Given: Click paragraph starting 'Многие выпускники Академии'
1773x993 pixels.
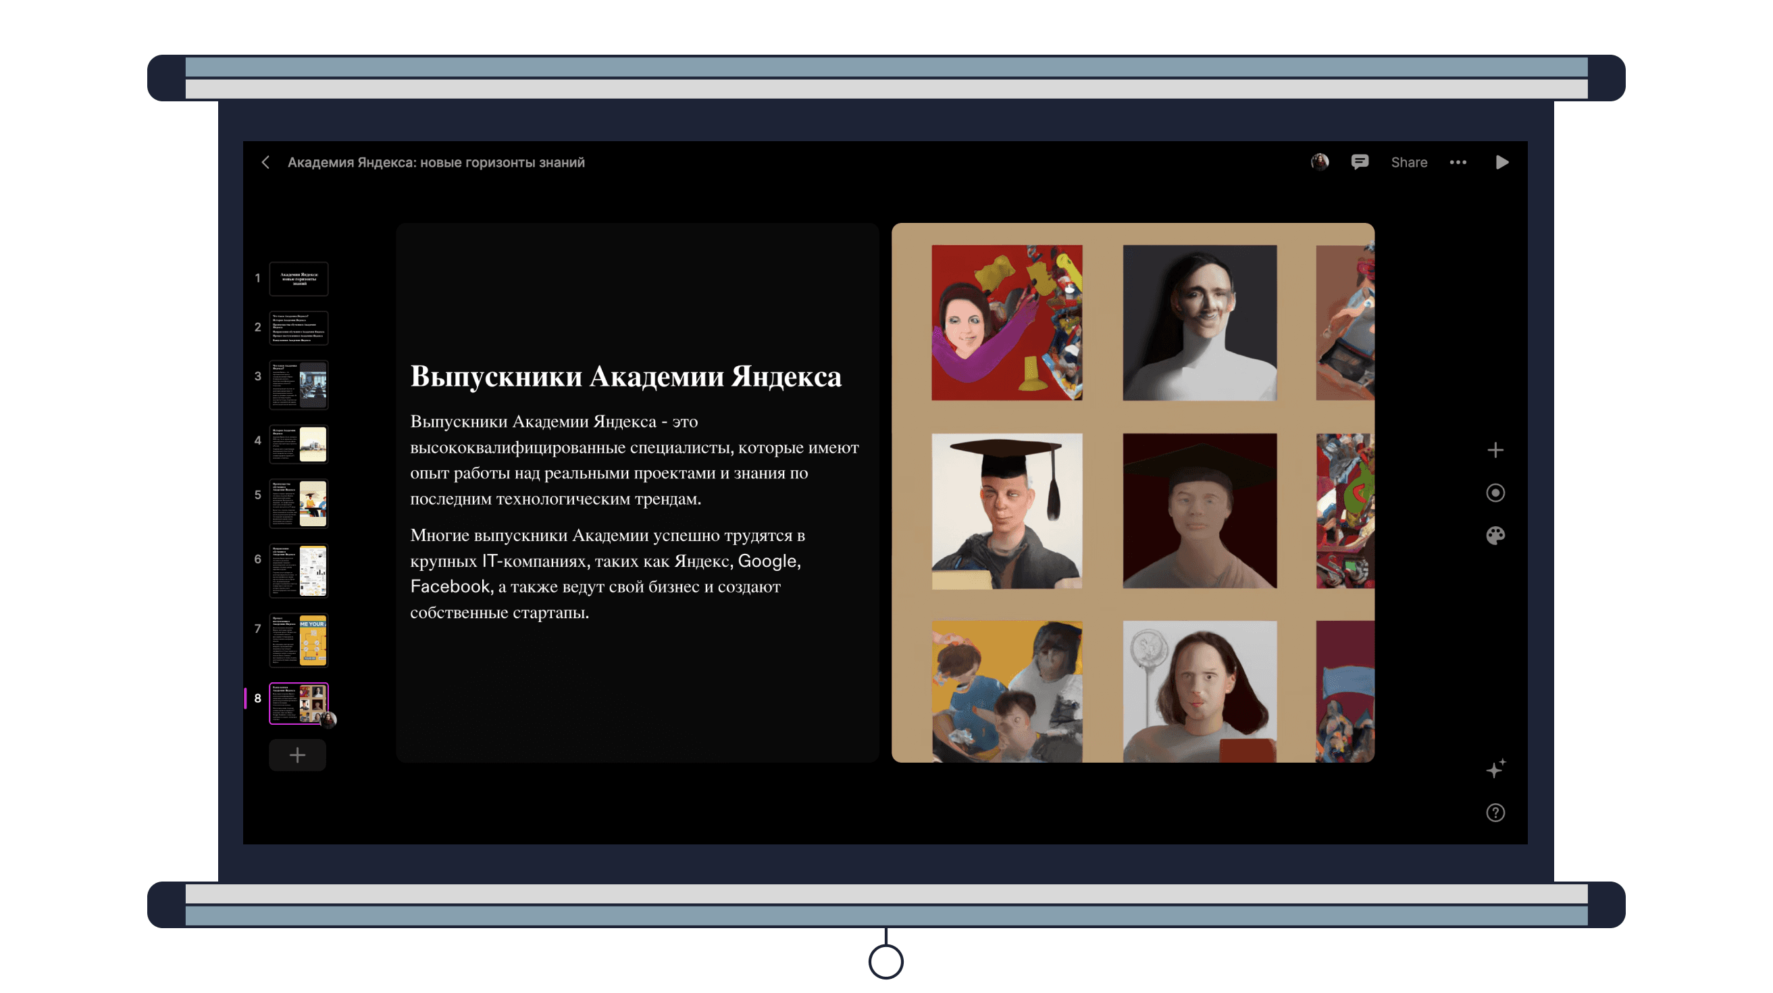Looking at the screenshot, I should (x=609, y=574).
